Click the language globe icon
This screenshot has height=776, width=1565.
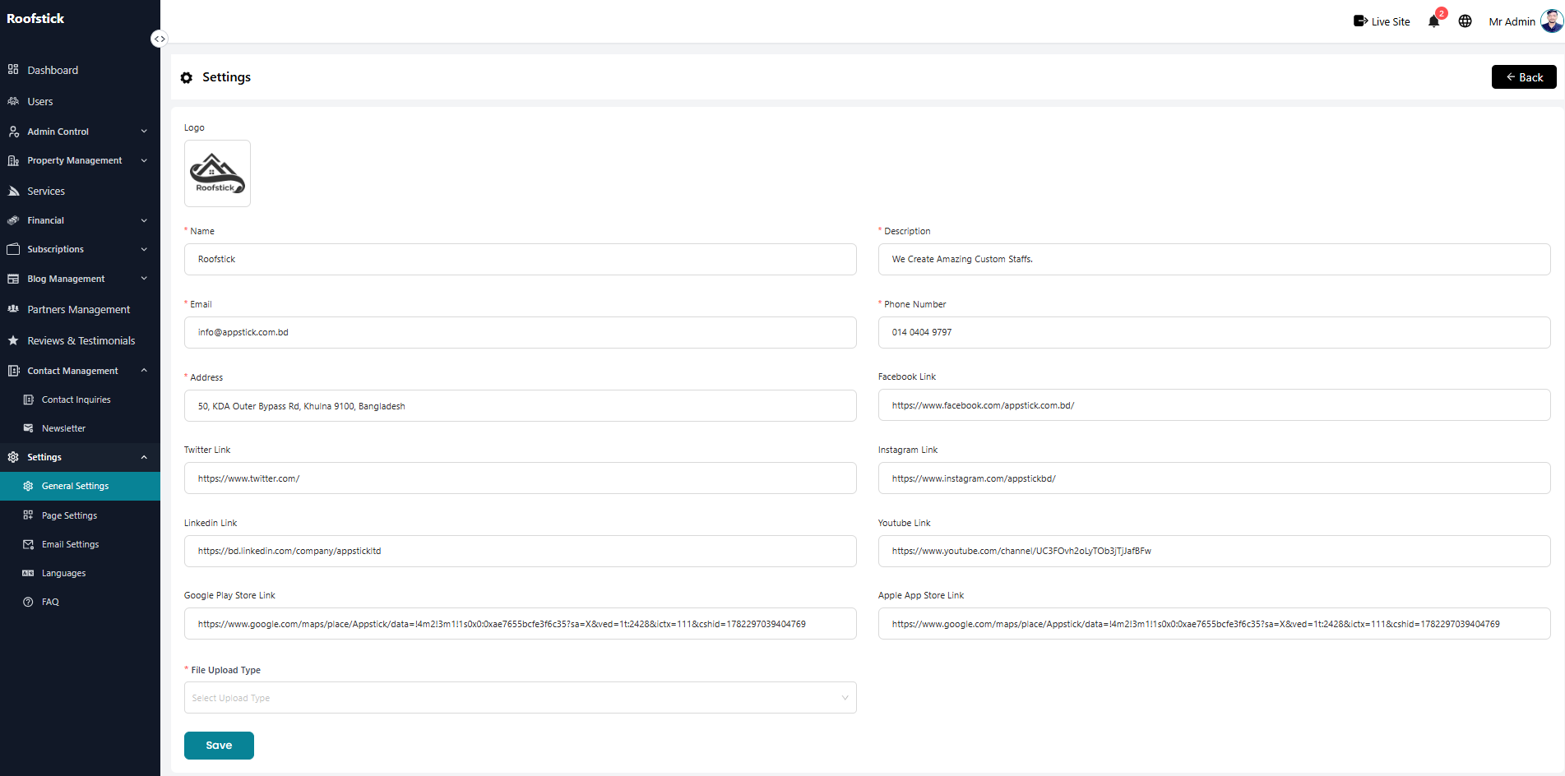(1465, 21)
